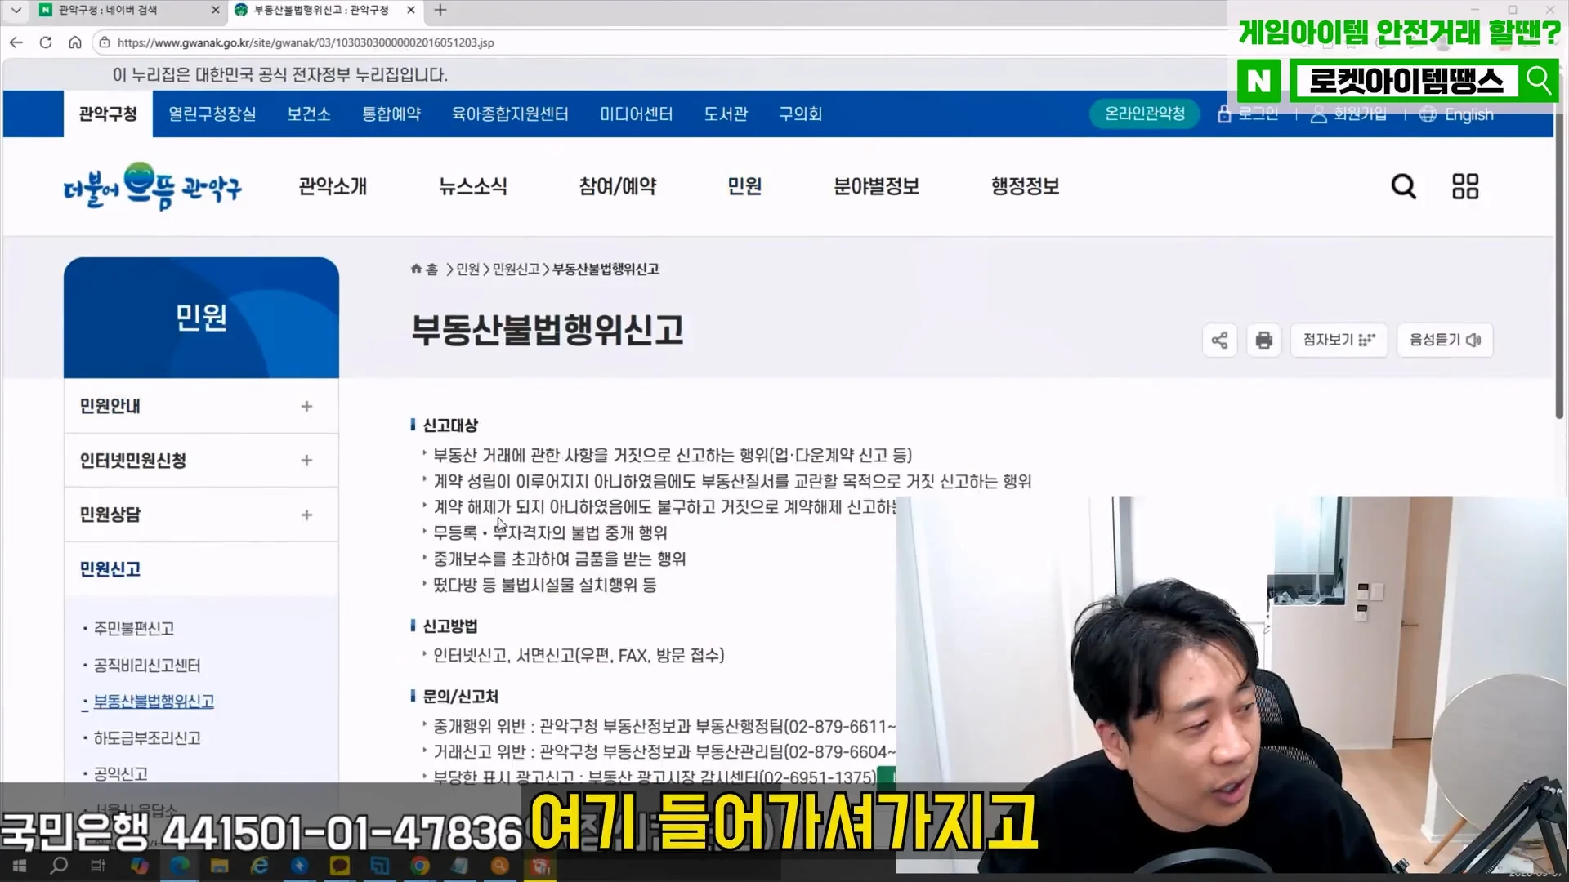Click the browser address bar URL
Screen dimensions: 1569x882
click(x=306, y=42)
